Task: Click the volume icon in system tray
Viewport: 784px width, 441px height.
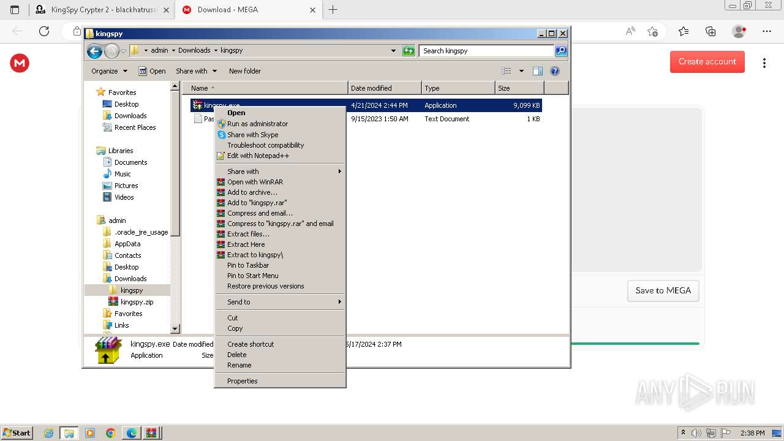Action: (697, 433)
